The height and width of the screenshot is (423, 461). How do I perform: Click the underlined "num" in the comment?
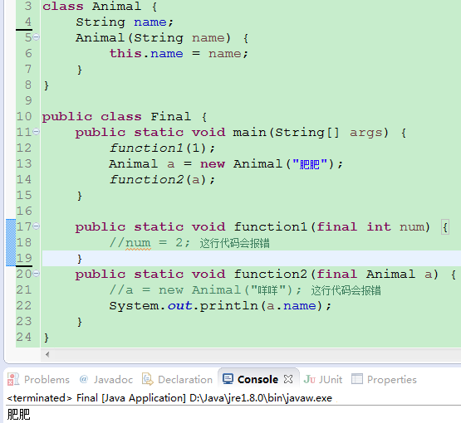pyautogui.click(x=138, y=243)
